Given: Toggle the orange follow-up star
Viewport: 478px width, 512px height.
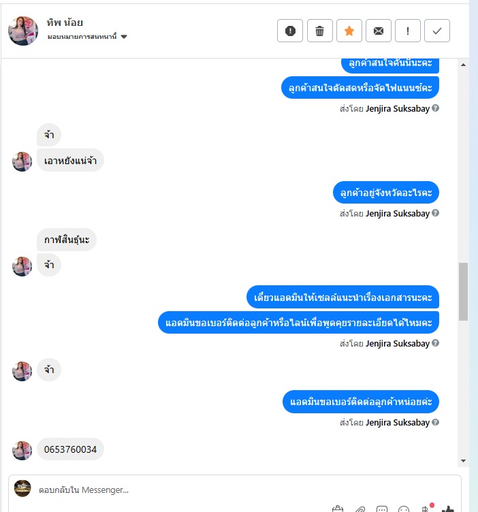Looking at the screenshot, I should tap(349, 31).
